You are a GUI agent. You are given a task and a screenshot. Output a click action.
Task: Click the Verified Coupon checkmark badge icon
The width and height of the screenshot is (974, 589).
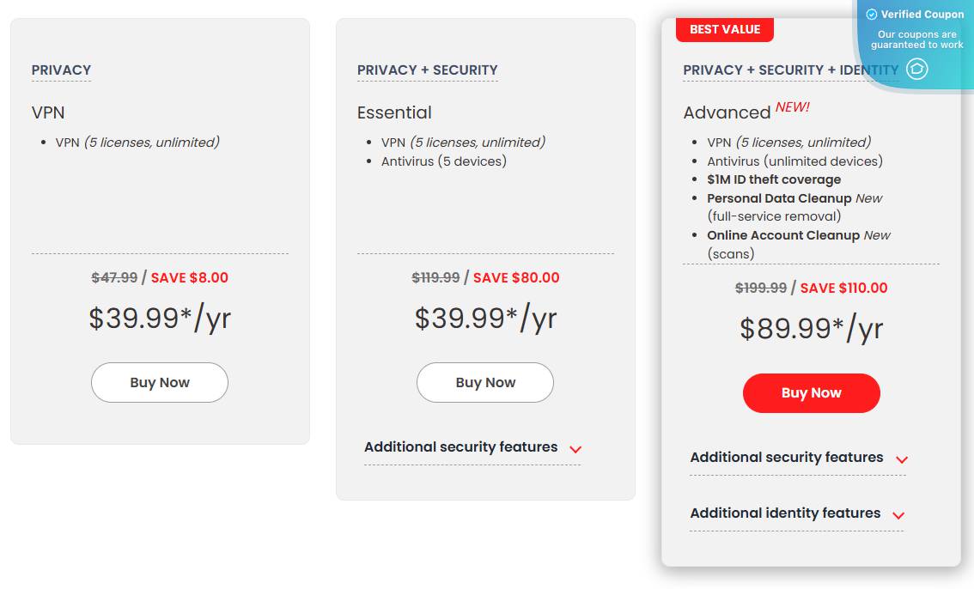click(x=871, y=14)
